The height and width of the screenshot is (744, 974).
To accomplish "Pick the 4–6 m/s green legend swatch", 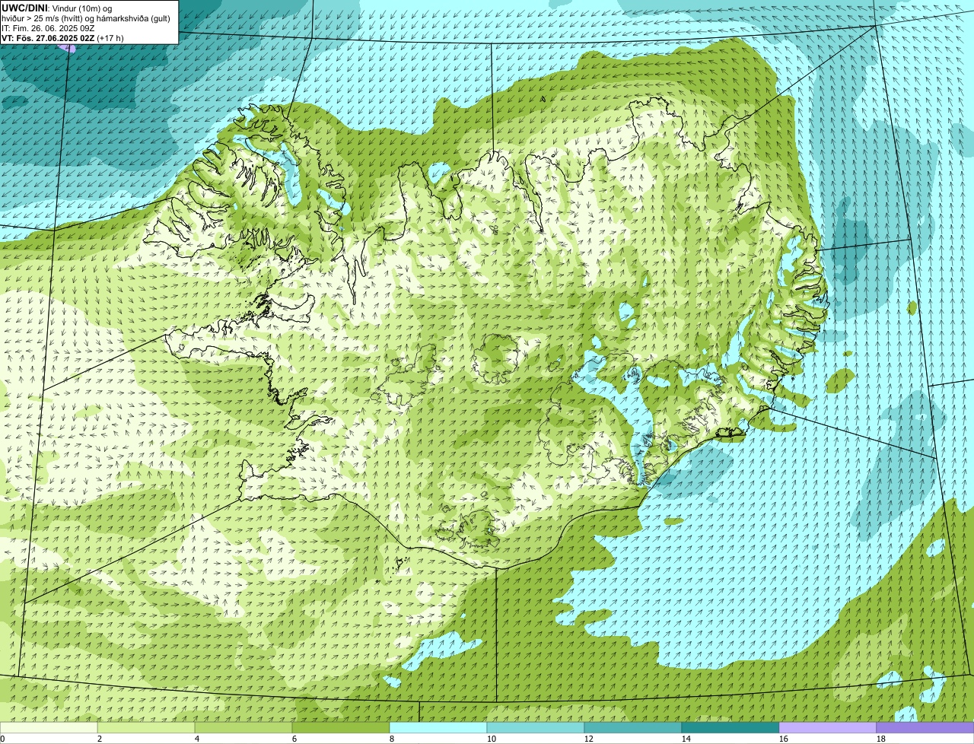I will 243,727.
